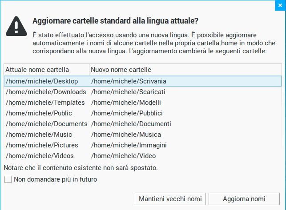Enable the 'Non domandare più in futuro' checkbox
Image resolution: width=286 pixels, height=210 pixels.
[x=8, y=180]
